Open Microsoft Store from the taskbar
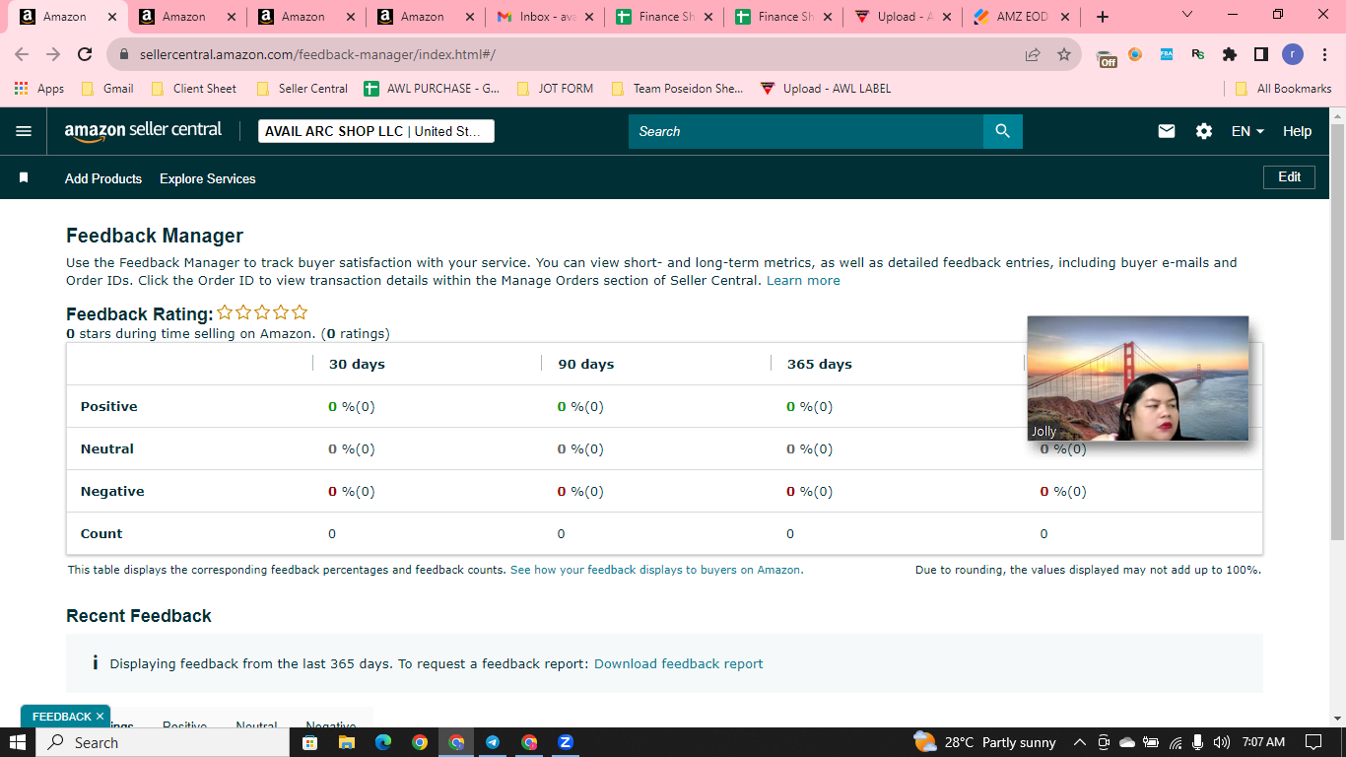The image size is (1346, 757). click(x=309, y=742)
